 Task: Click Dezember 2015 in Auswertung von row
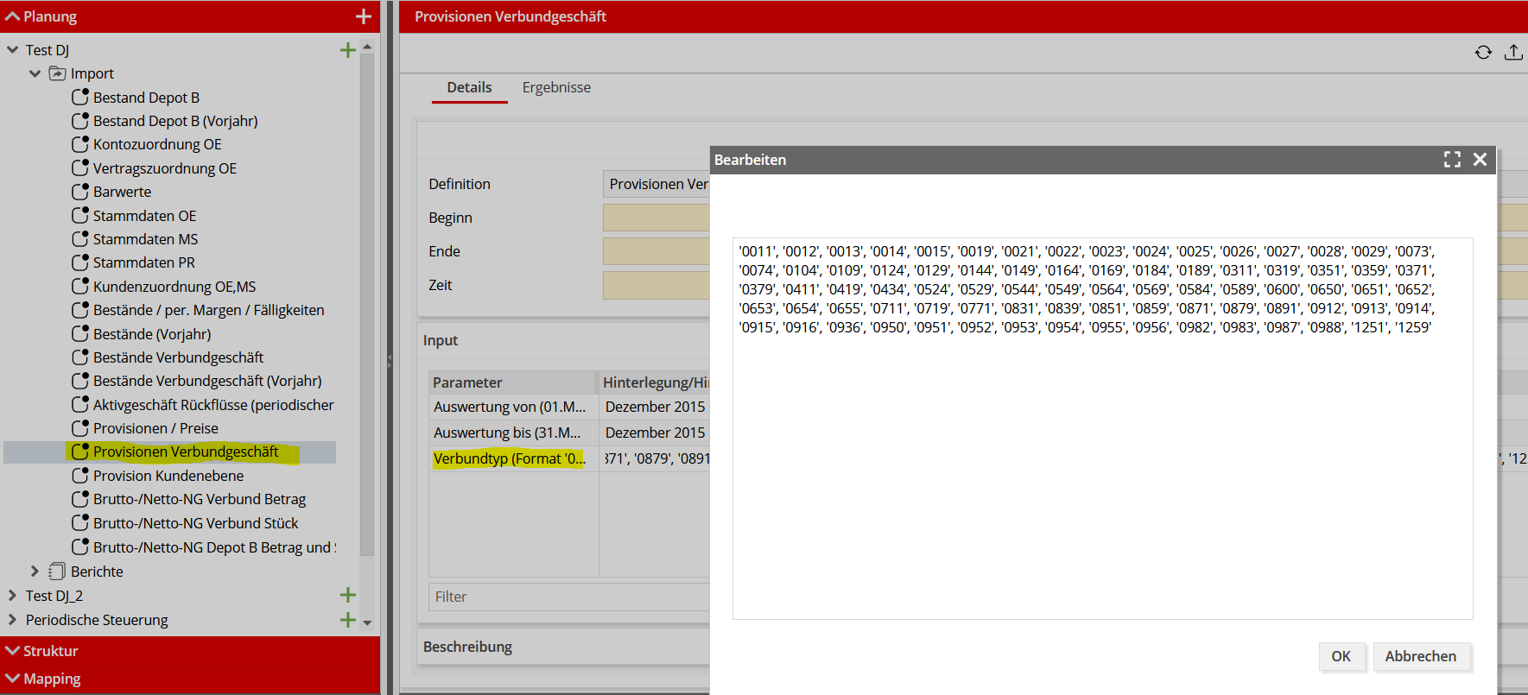click(x=655, y=407)
